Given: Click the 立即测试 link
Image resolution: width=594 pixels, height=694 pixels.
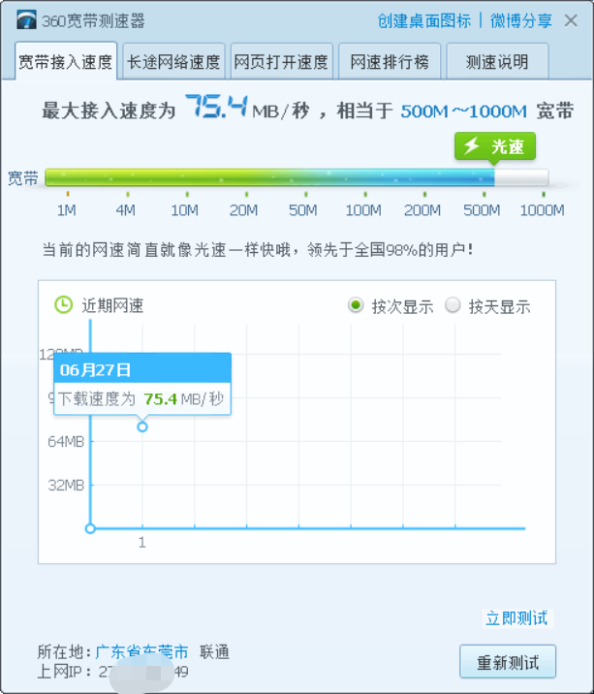Looking at the screenshot, I should tap(517, 618).
